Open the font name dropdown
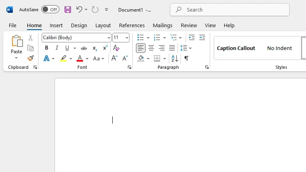The image size is (306, 172). pyautogui.click(x=109, y=38)
